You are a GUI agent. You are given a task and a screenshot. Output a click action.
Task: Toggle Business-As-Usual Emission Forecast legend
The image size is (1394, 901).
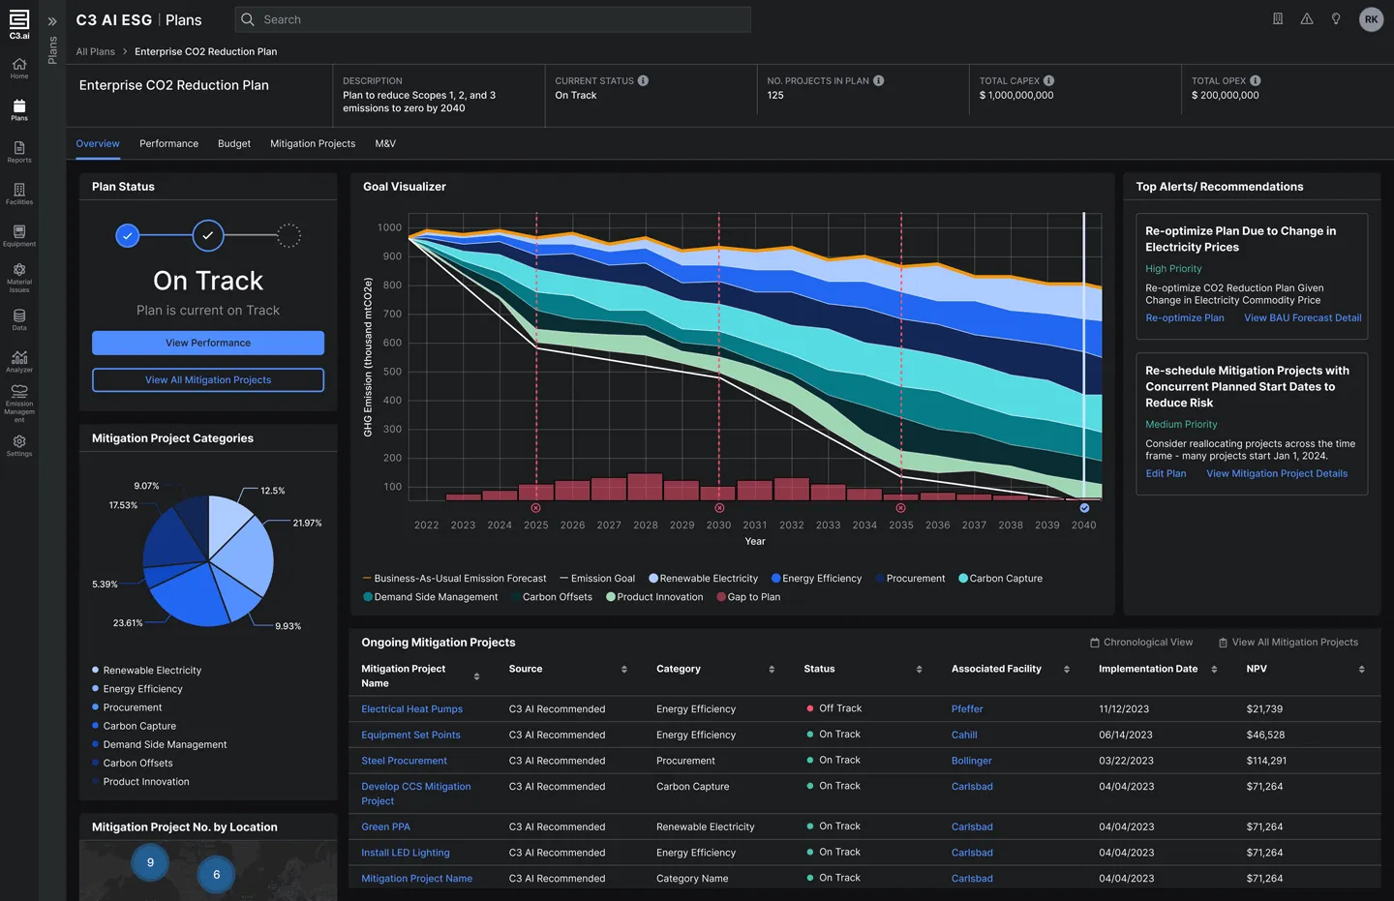(x=454, y=579)
